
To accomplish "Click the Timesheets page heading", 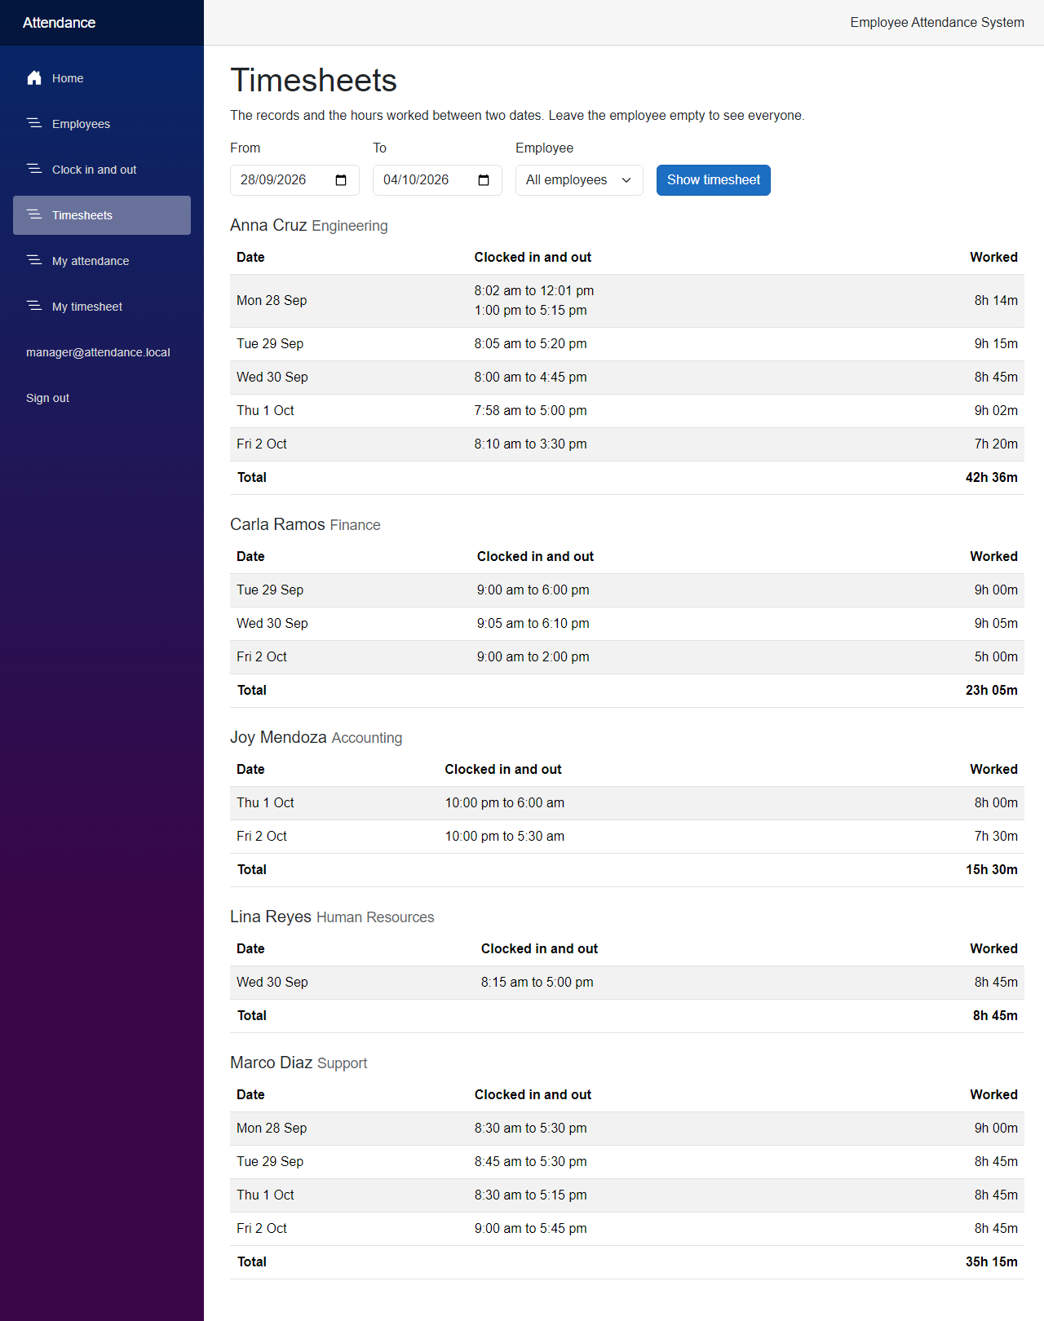I will [313, 81].
